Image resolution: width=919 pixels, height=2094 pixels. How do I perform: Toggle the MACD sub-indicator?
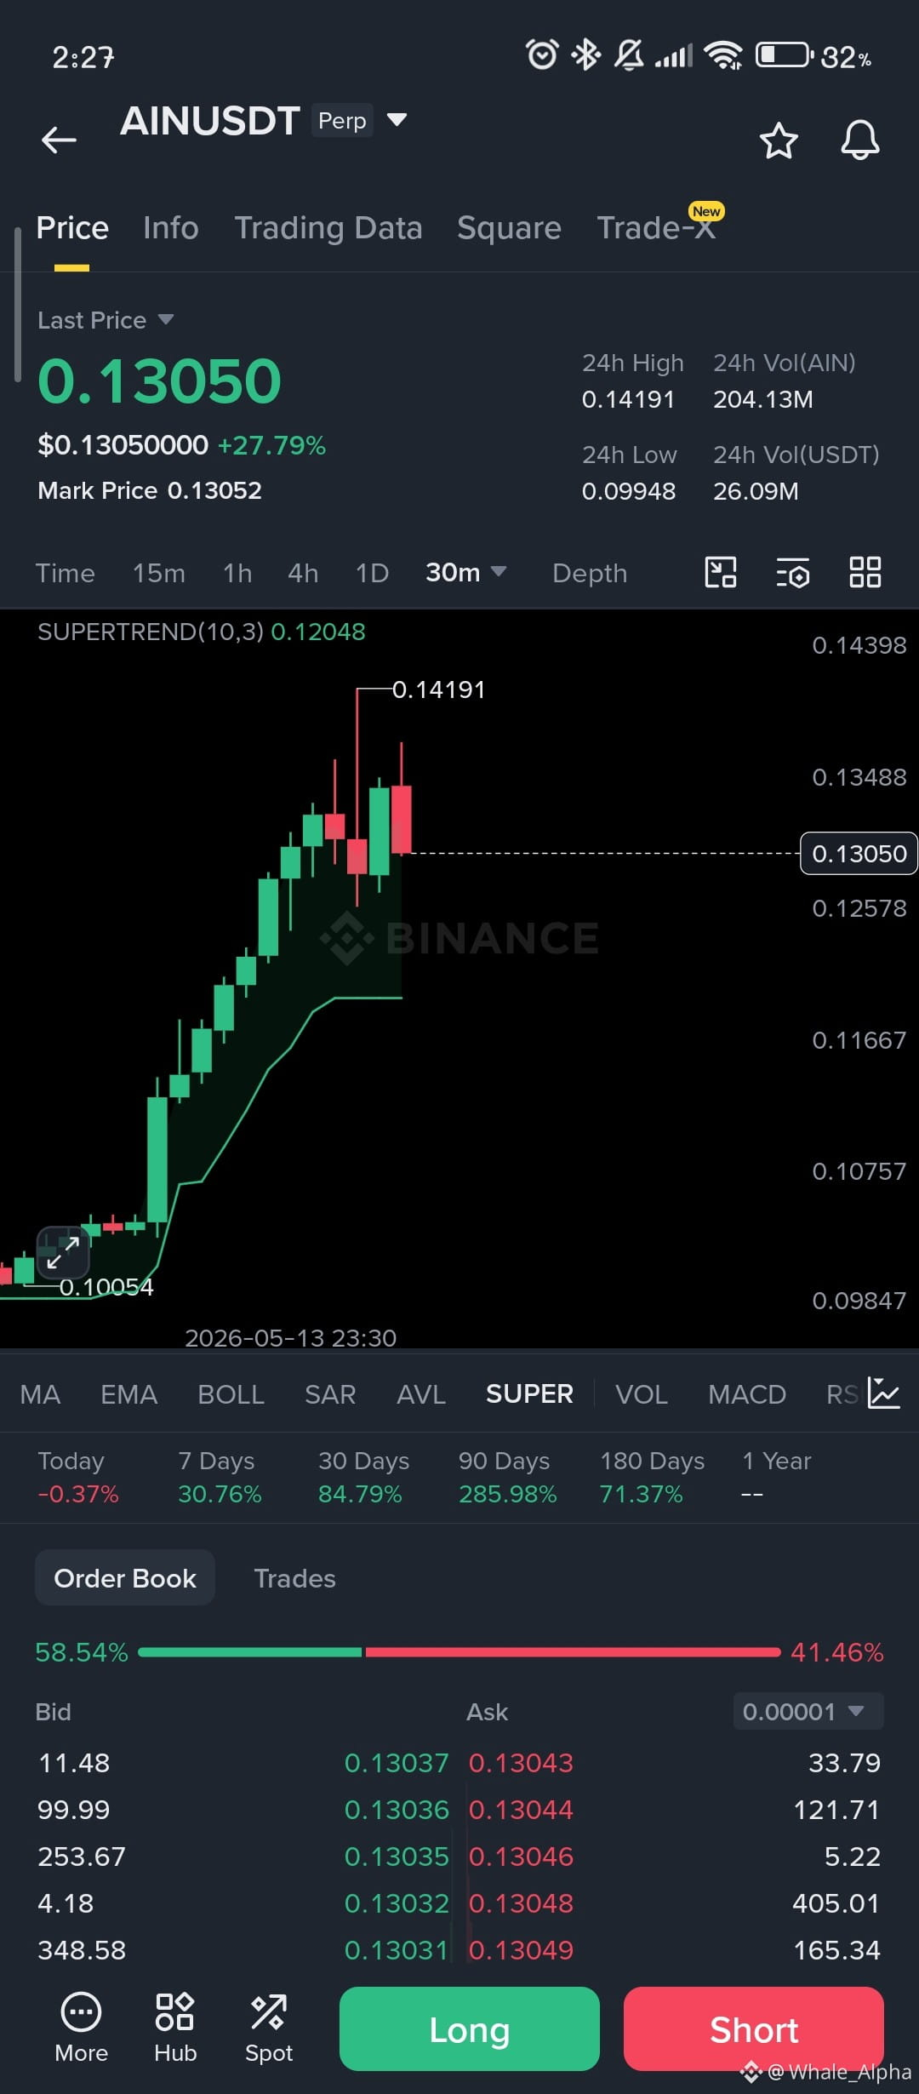[747, 1394]
